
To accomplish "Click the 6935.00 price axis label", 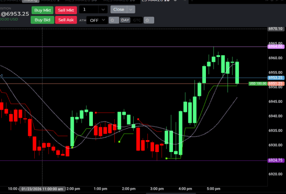I will 275,131.
